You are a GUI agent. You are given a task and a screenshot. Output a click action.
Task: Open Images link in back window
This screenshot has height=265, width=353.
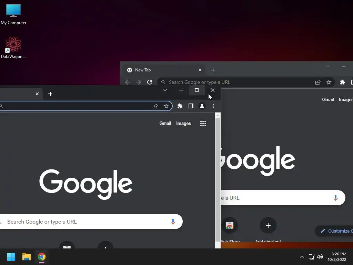pyautogui.click(x=346, y=99)
